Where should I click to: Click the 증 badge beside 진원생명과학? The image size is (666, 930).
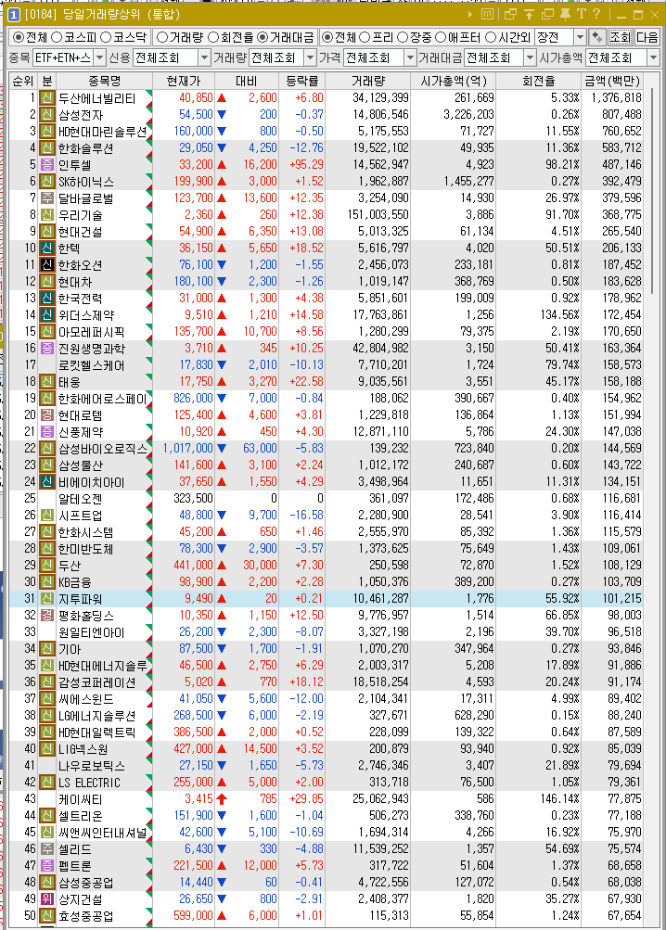[x=47, y=348]
